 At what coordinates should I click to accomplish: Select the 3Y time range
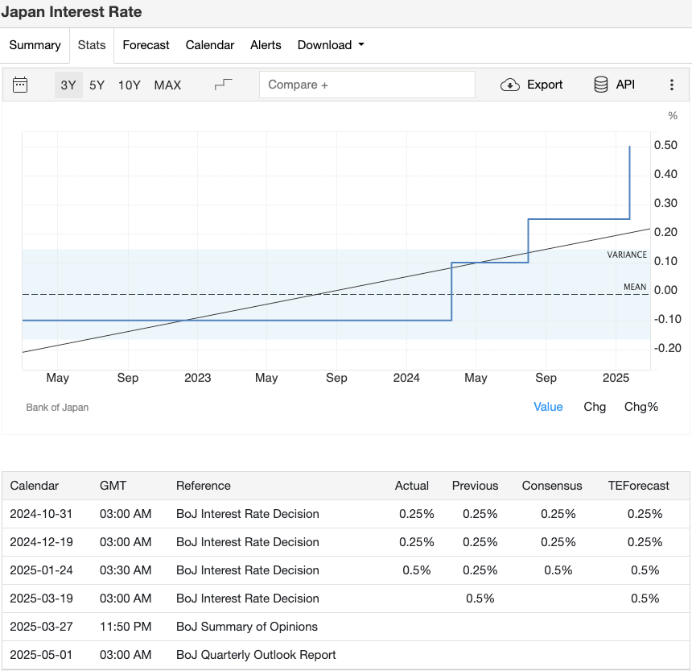pos(68,85)
